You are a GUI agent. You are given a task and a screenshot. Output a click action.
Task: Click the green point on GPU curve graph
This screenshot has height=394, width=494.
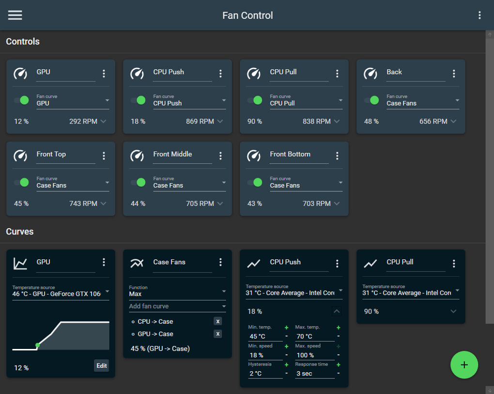[37, 345]
